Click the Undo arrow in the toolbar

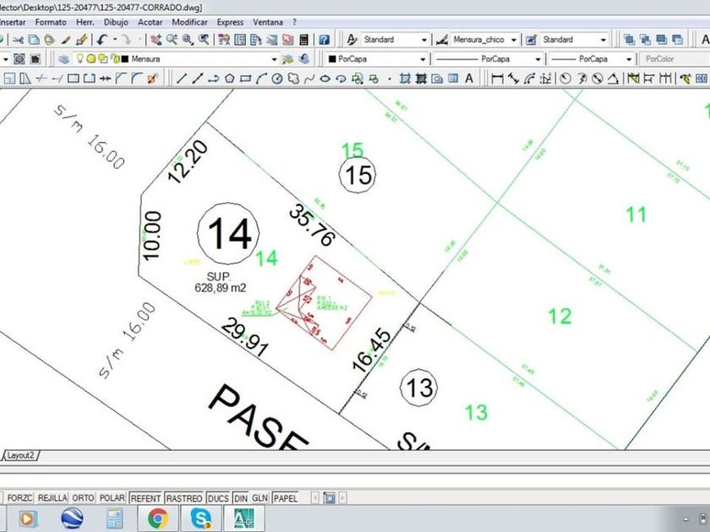click(x=102, y=40)
